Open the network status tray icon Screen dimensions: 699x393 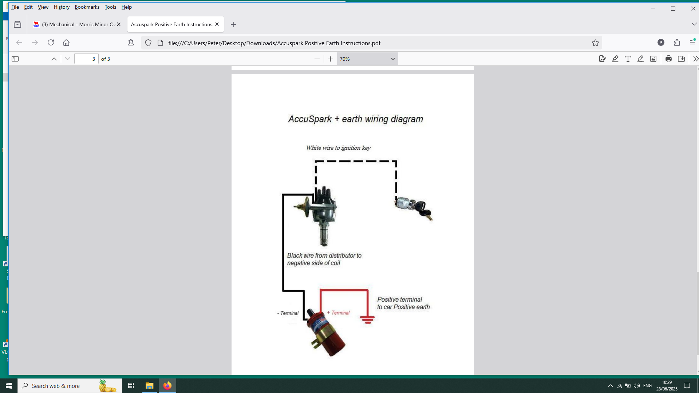coord(620,386)
